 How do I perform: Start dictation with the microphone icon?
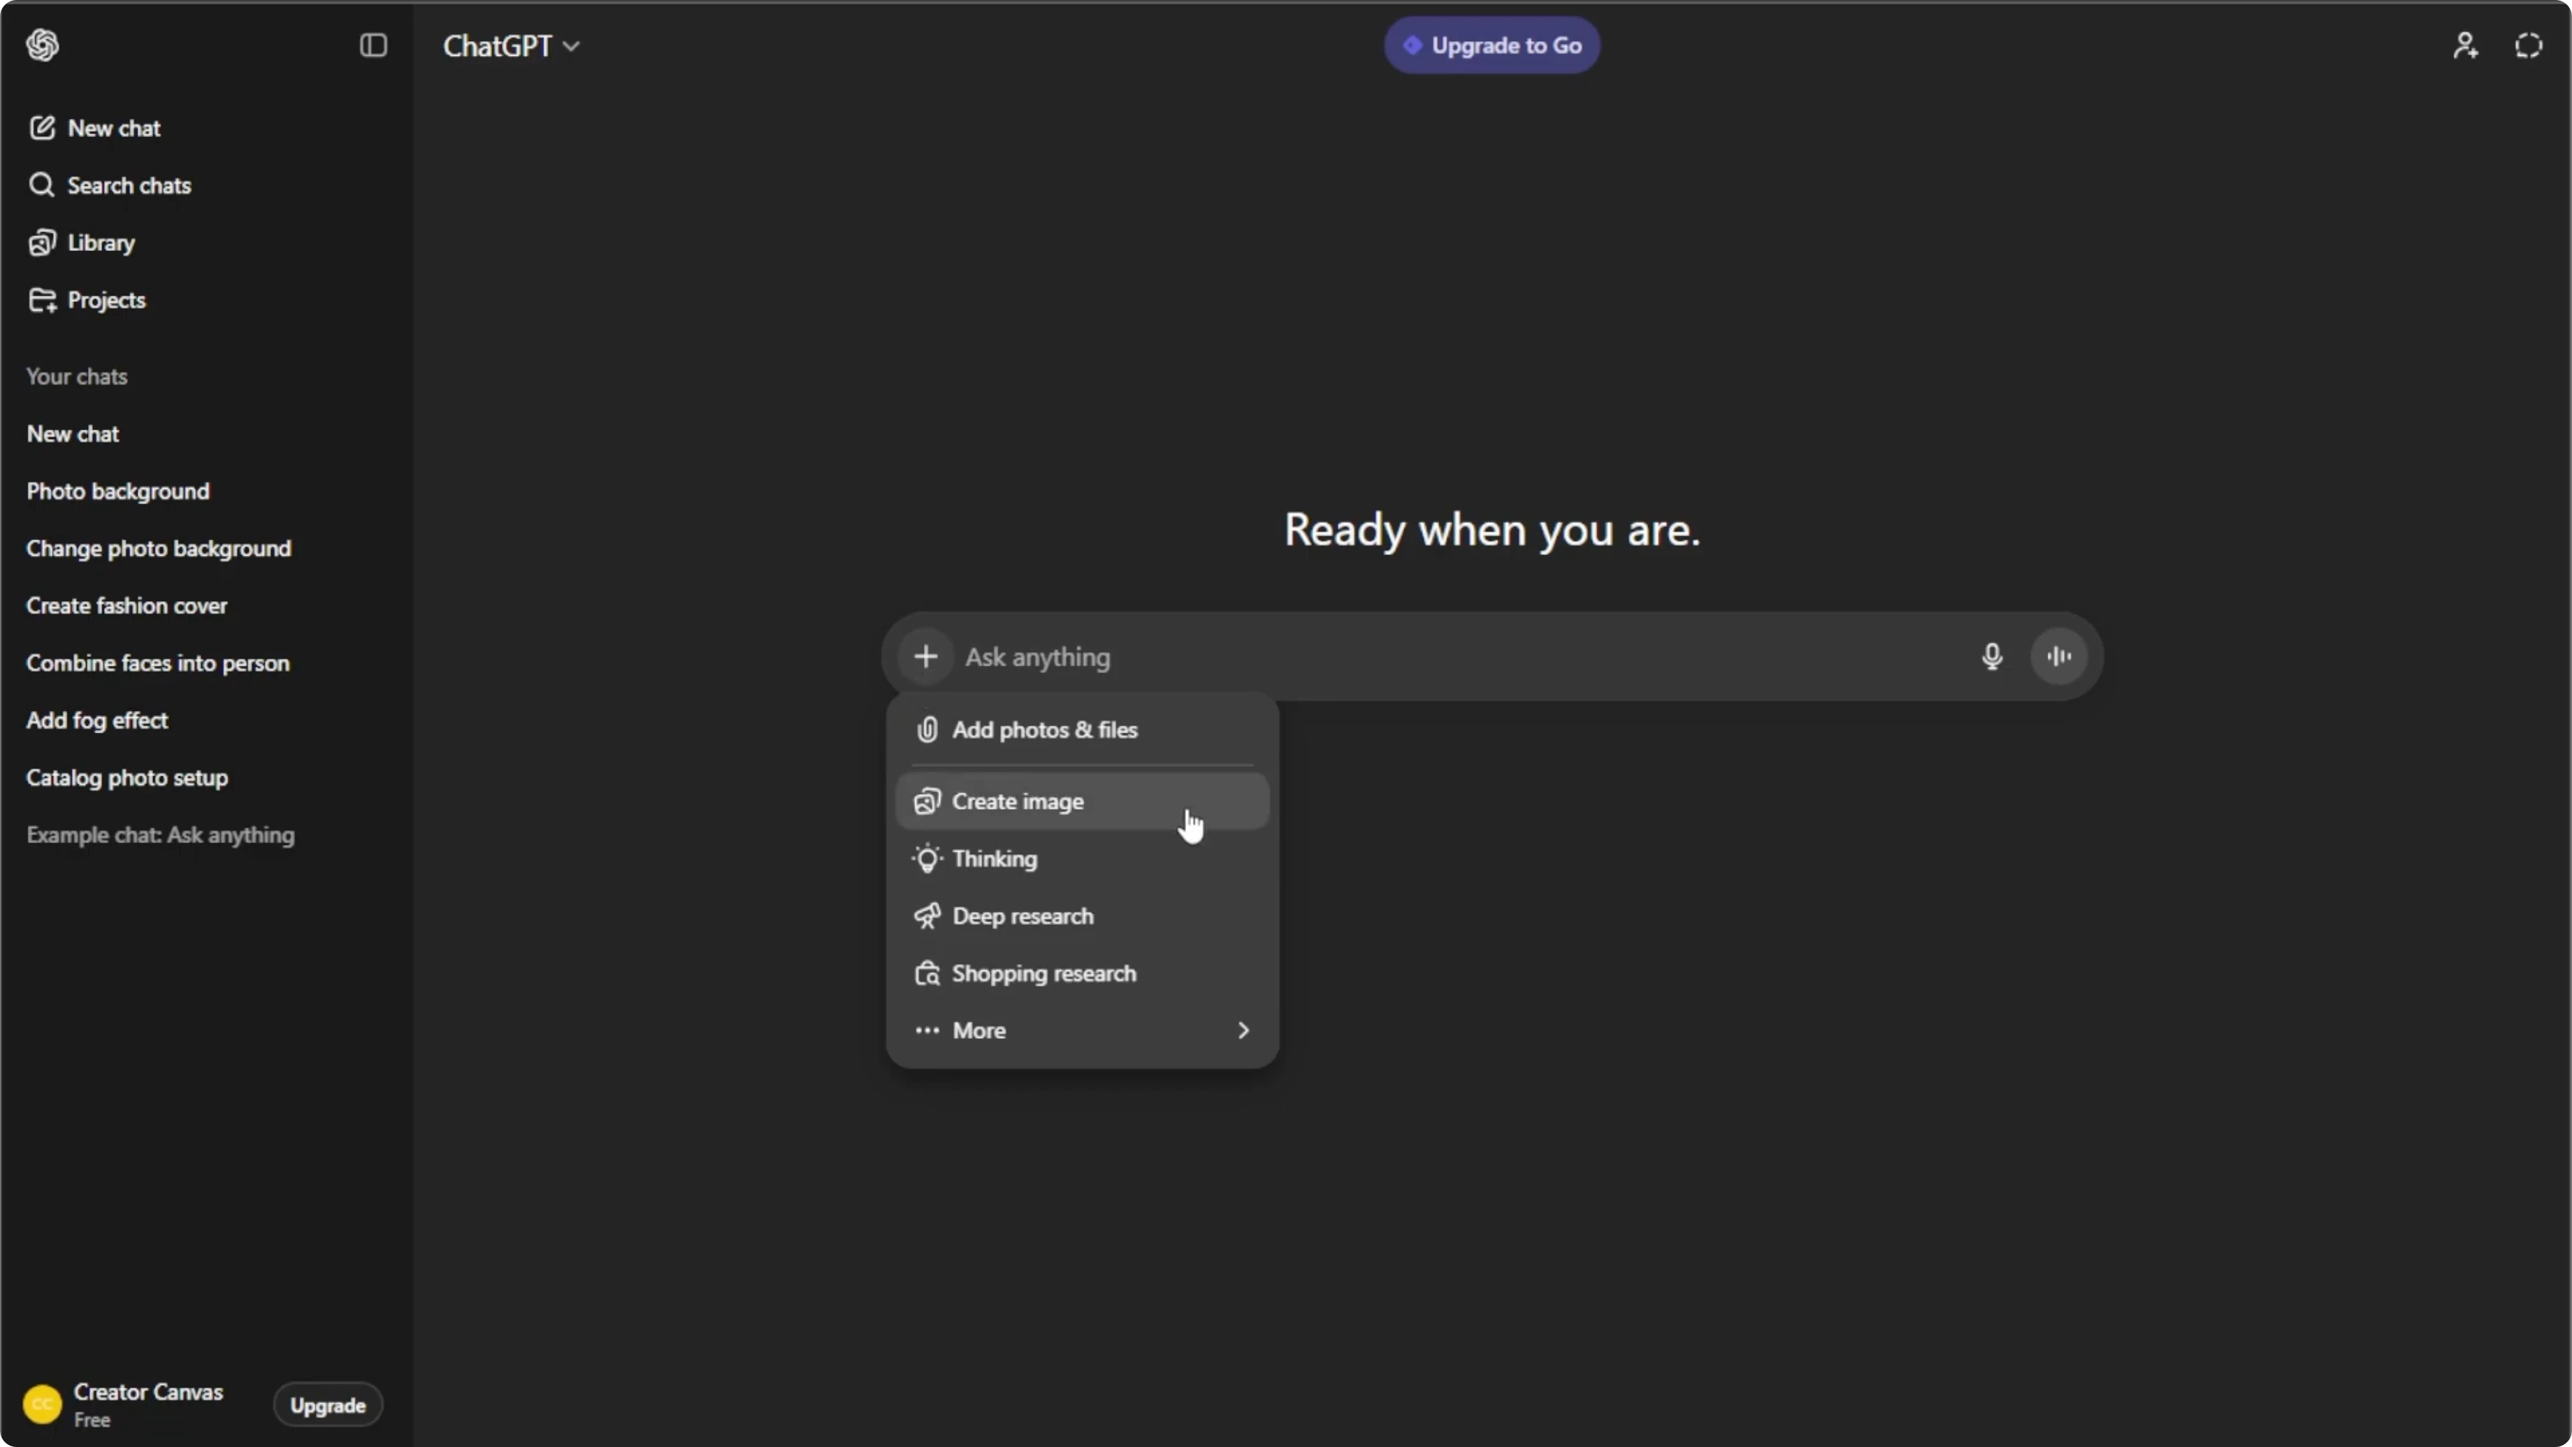[1992, 656]
